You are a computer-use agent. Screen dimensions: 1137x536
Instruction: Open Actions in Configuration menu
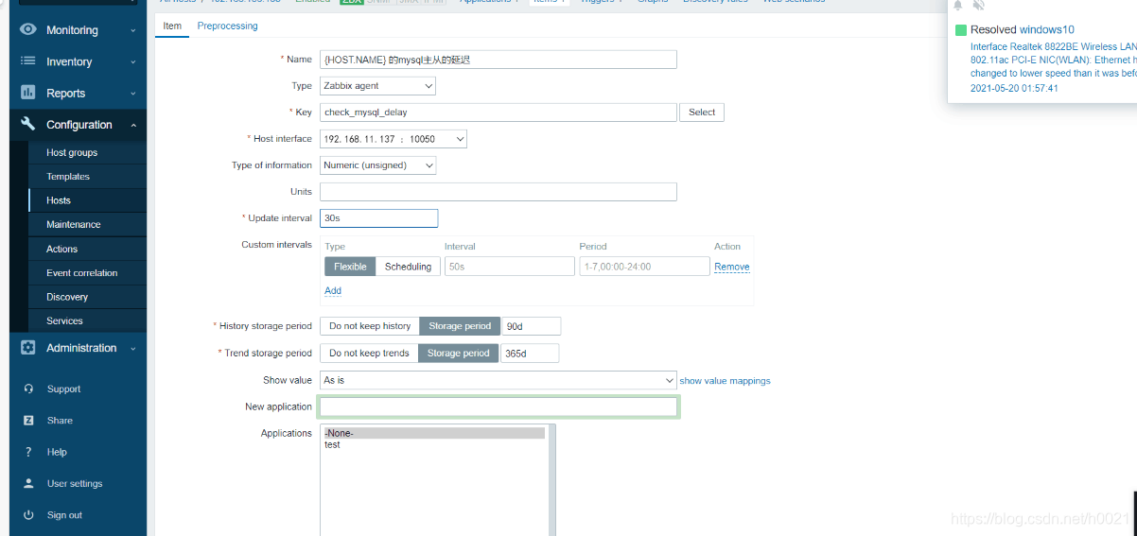click(x=62, y=249)
